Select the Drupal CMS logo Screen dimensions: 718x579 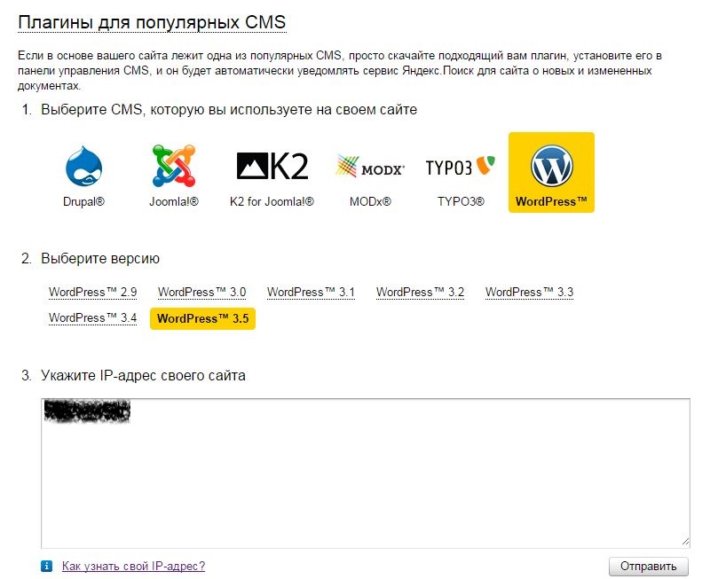(84, 166)
